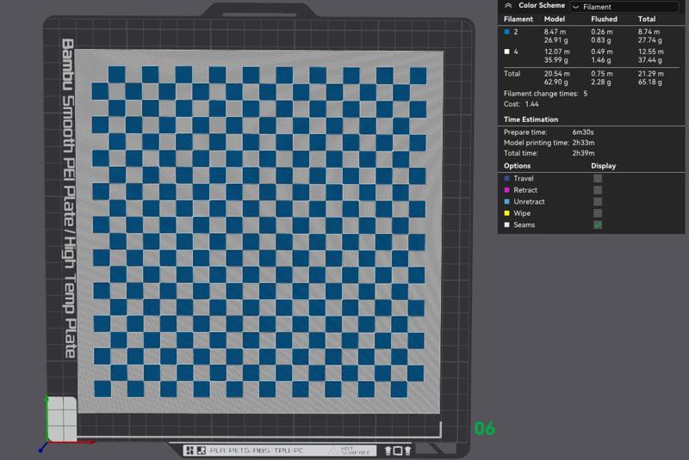The width and height of the screenshot is (689, 460).
Task: Click the Seams white legend swatch
Action: click(x=506, y=224)
